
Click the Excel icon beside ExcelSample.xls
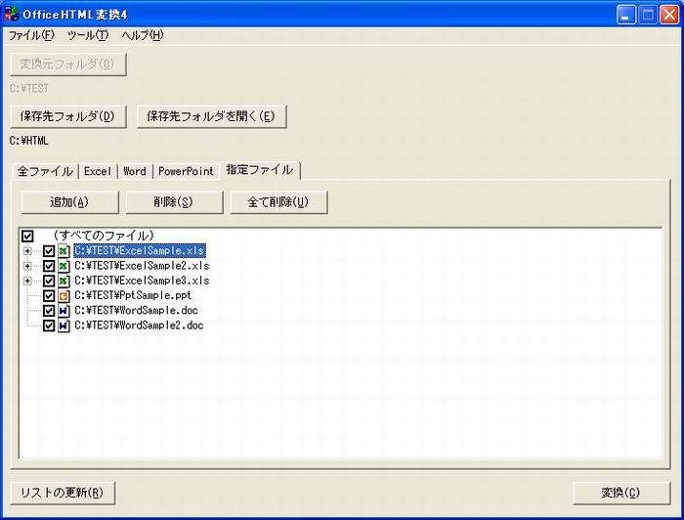coord(64,251)
